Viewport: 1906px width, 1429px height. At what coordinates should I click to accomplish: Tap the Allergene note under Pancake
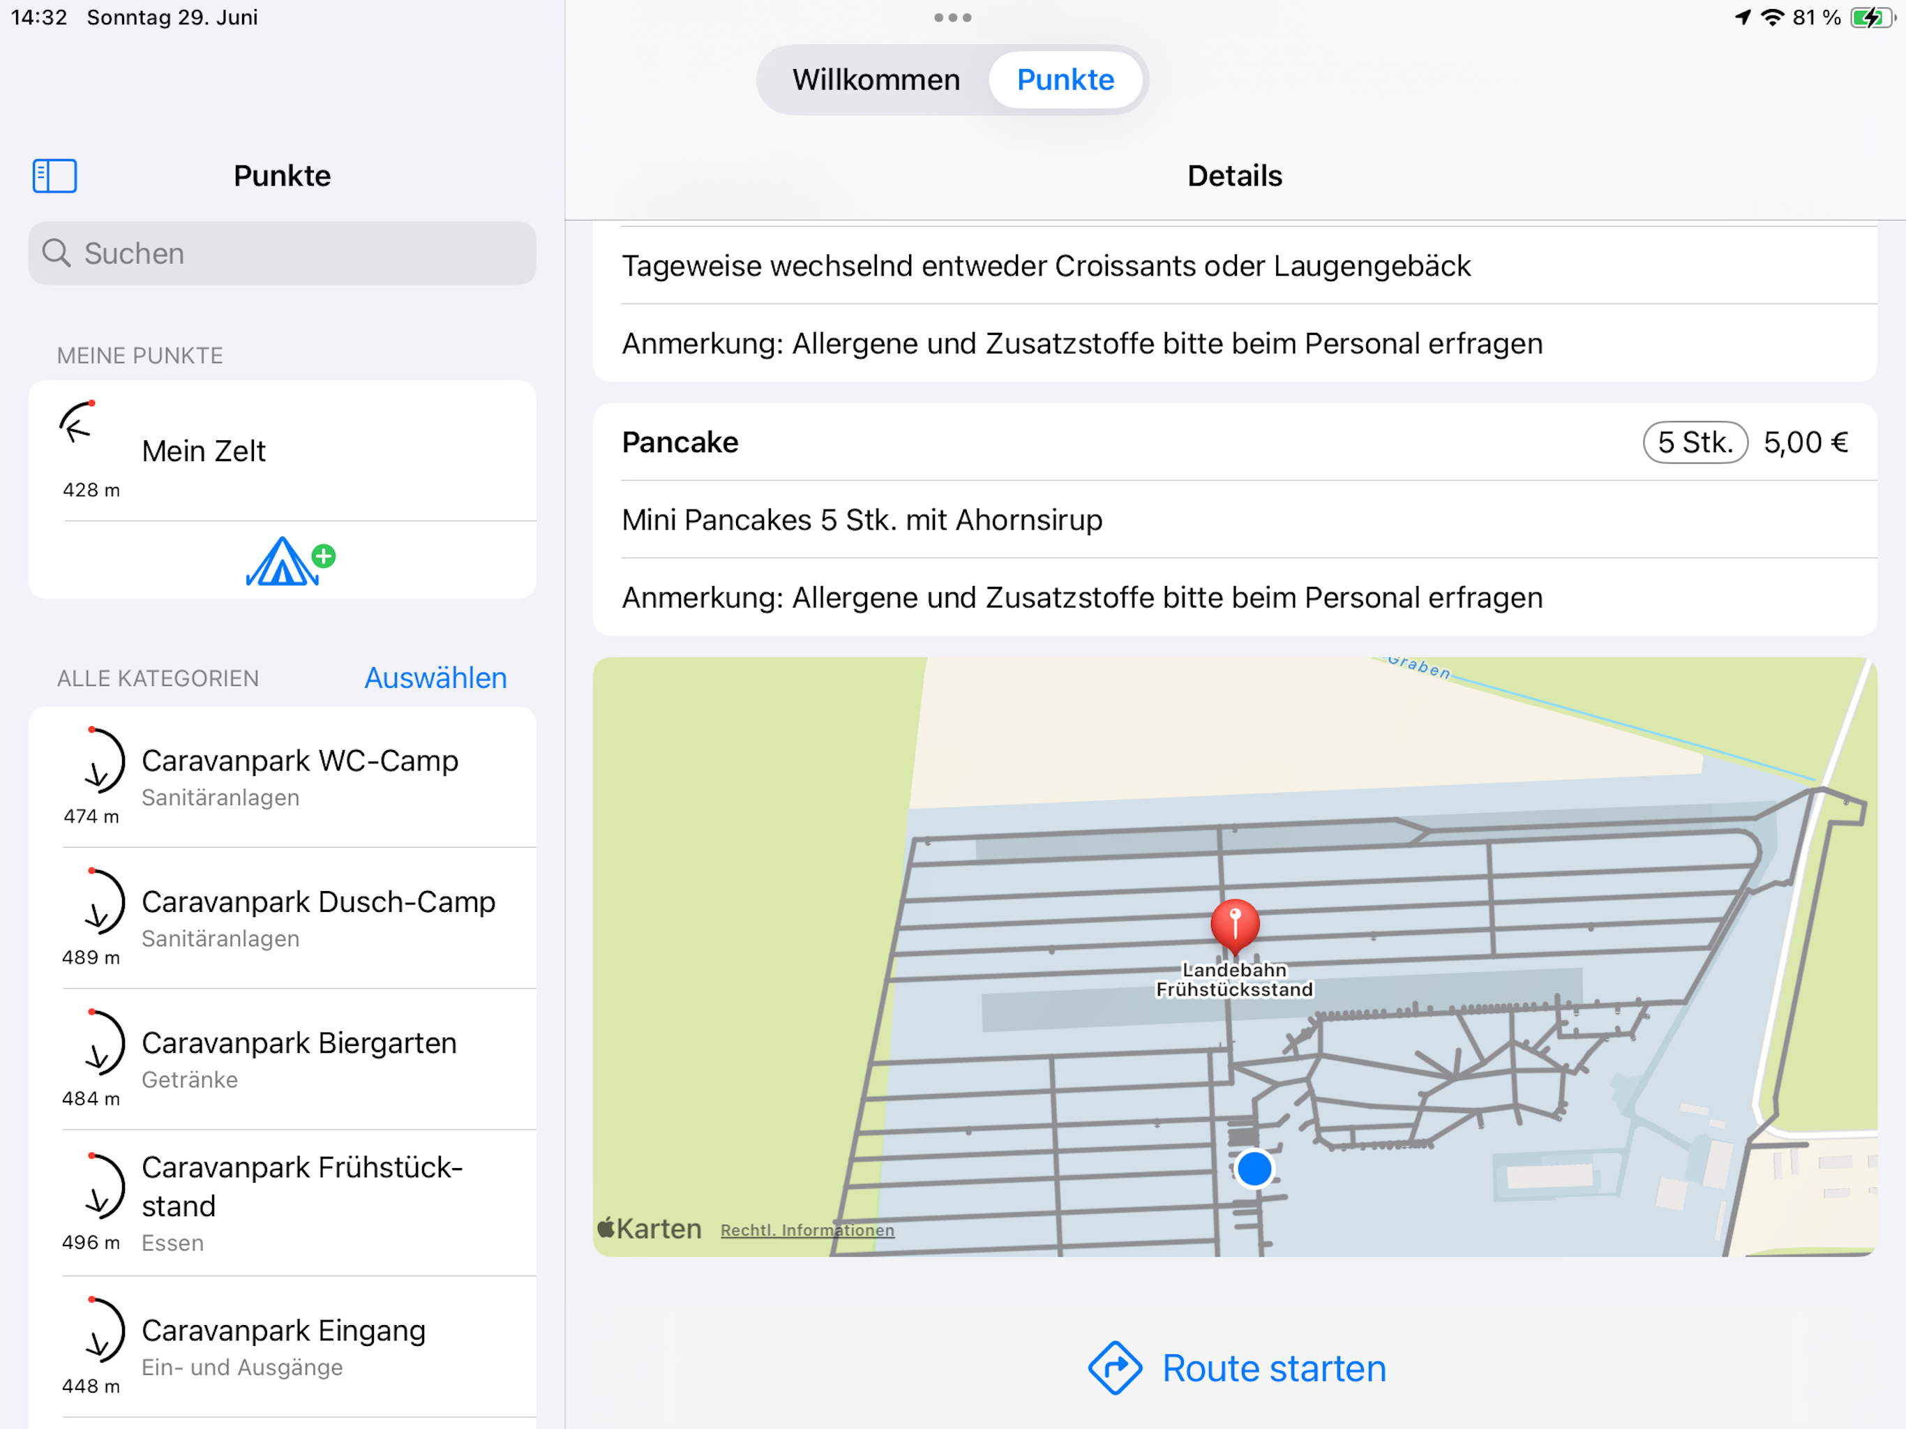1082,597
